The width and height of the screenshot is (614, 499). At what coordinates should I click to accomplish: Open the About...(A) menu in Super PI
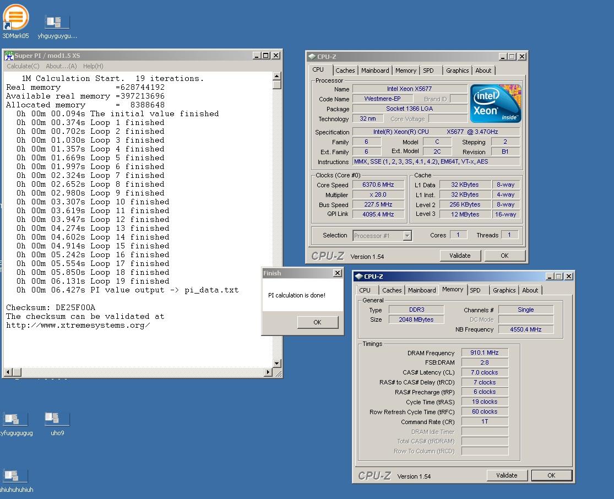pyautogui.click(x=61, y=66)
